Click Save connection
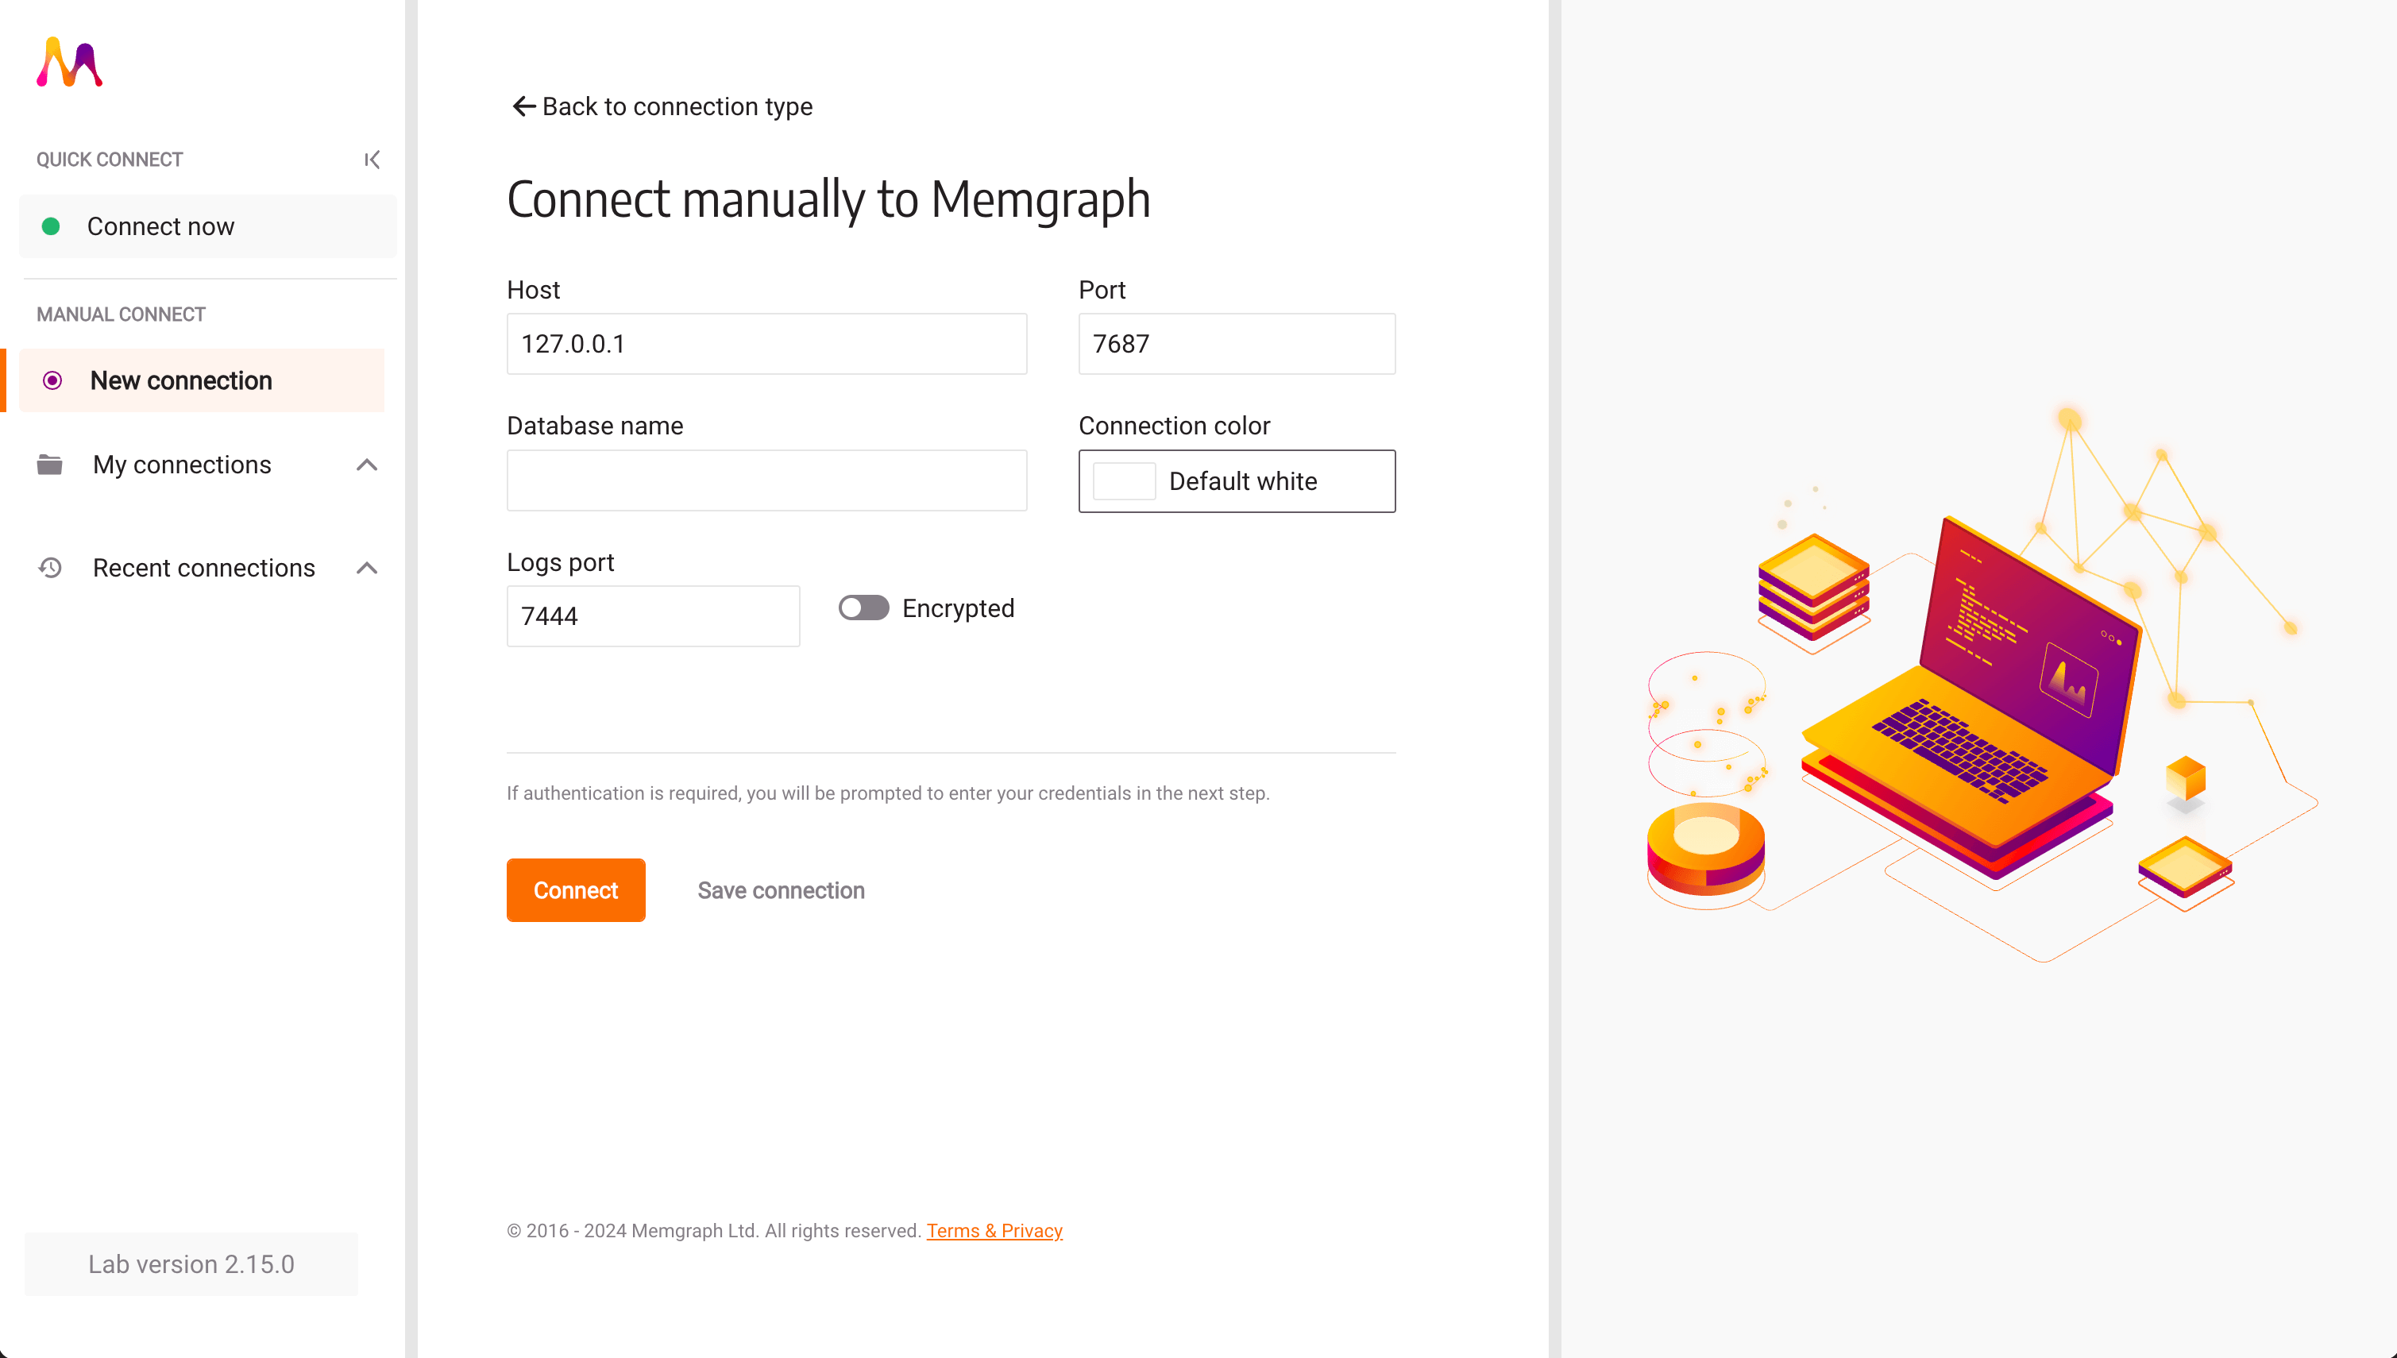Image resolution: width=2397 pixels, height=1358 pixels. [x=781, y=891]
